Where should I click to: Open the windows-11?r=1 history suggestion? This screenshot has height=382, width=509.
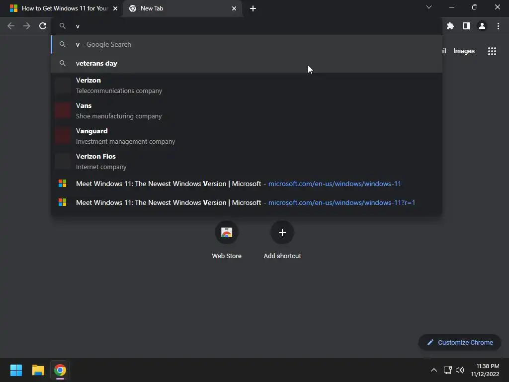[x=247, y=202]
